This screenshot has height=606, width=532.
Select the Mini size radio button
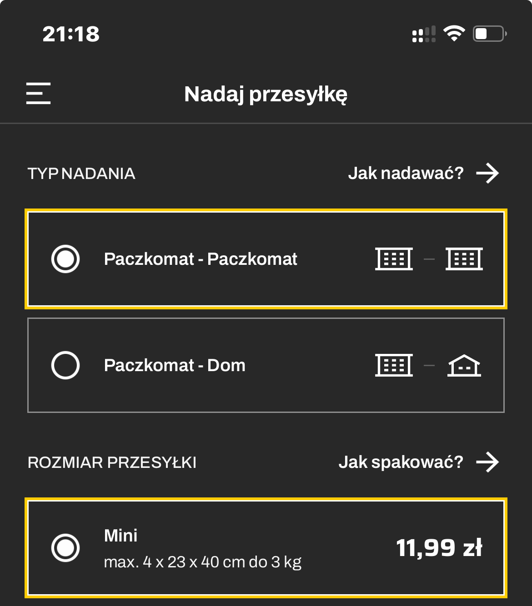pyautogui.click(x=65, y=548)
